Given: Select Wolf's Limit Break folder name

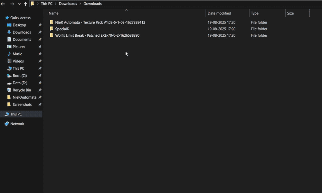Looking at the screenshot, I should [97, 35].
